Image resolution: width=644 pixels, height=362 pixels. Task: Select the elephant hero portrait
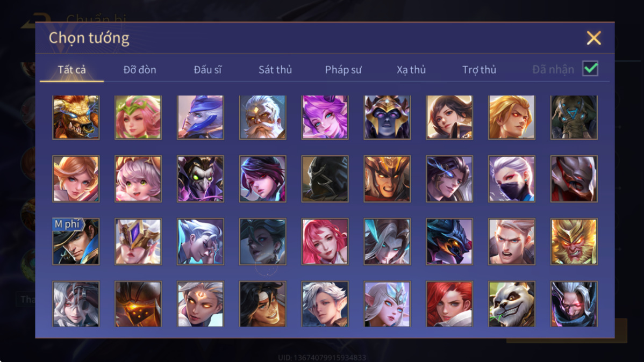coord(574,118)
